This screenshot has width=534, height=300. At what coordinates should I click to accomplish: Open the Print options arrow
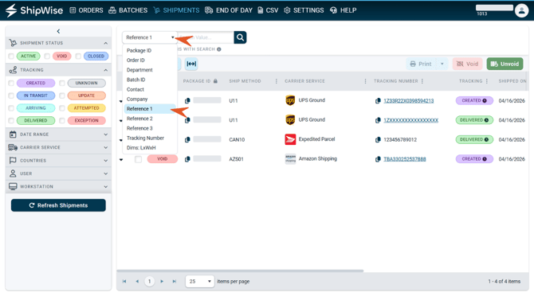pyautogui.click(x=442, y=64)
